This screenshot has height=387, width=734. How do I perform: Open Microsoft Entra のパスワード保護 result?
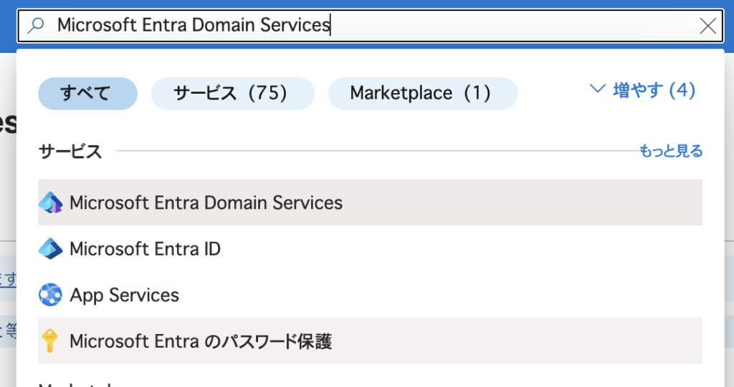[x=371, y=341]
